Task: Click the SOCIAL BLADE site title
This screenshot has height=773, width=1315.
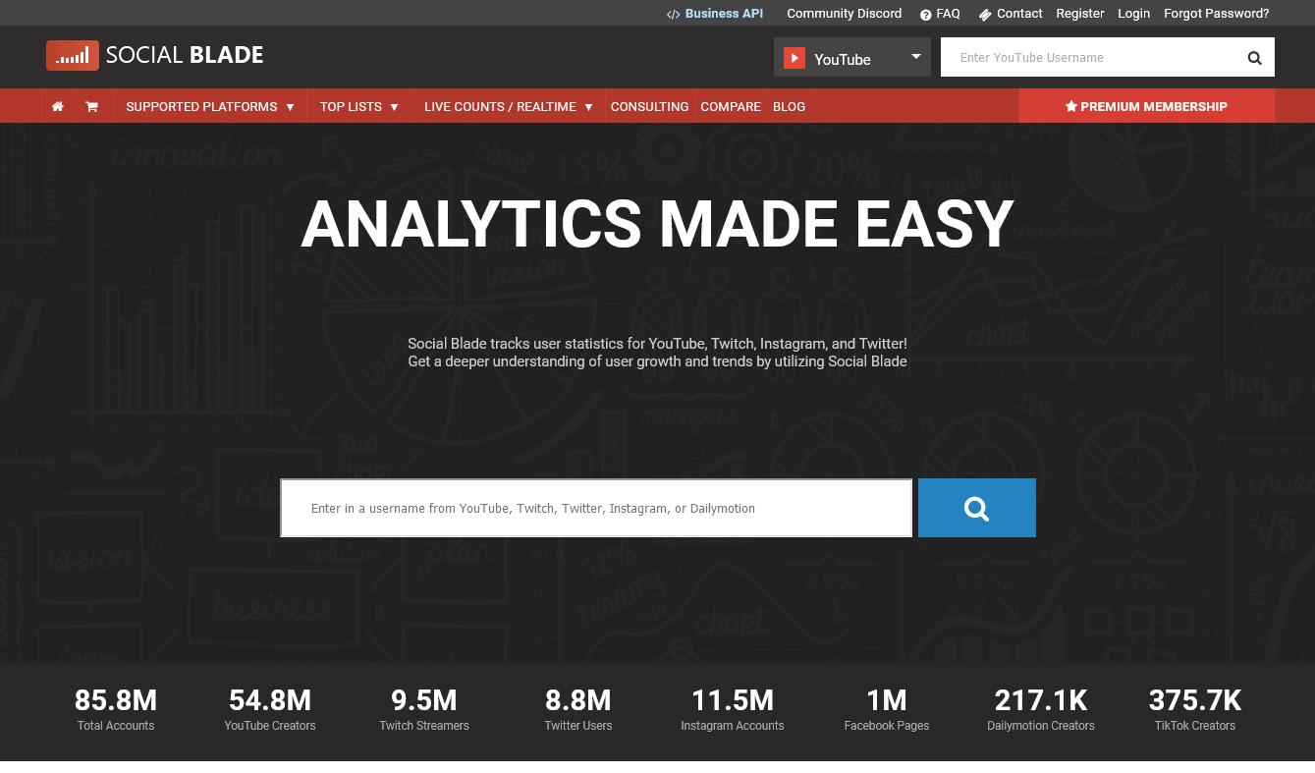Action: pyautogui.click(x=185, y=55)
